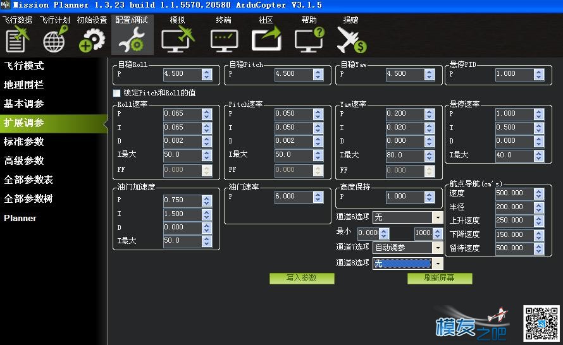
Task: Click the 刷新屏幕 button
Action: pyautogui.click(x=440, y=278)
